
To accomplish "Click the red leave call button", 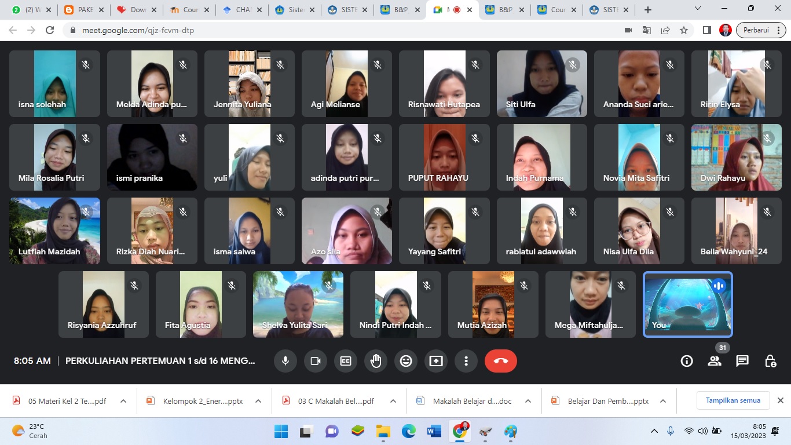I will 501,361.
